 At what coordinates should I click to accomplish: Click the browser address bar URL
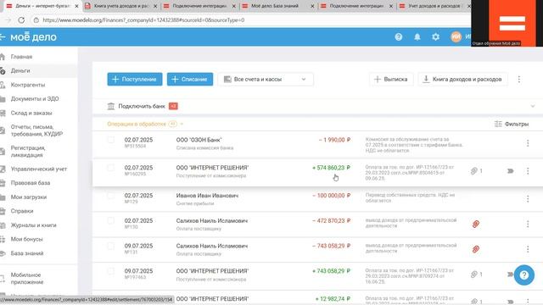tap(143, 20)
